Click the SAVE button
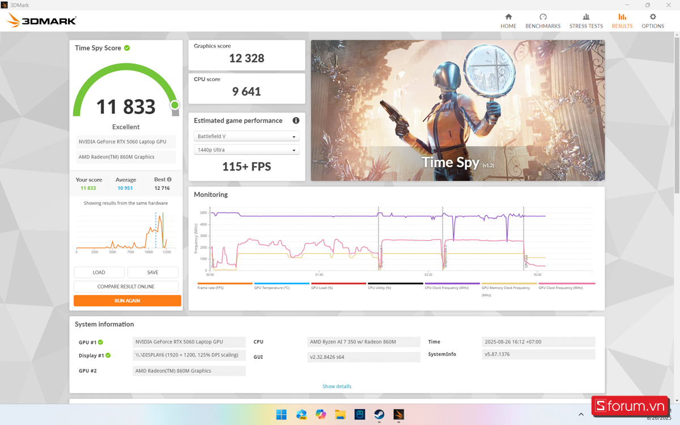Screen dimensions: 680x425 (153, 273)
